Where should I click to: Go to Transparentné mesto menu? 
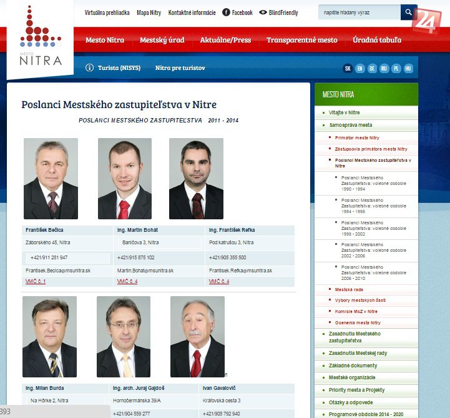[301, 40]
